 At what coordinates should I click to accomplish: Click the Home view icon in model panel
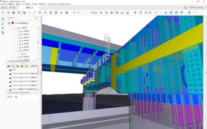[x=27, y=66]
